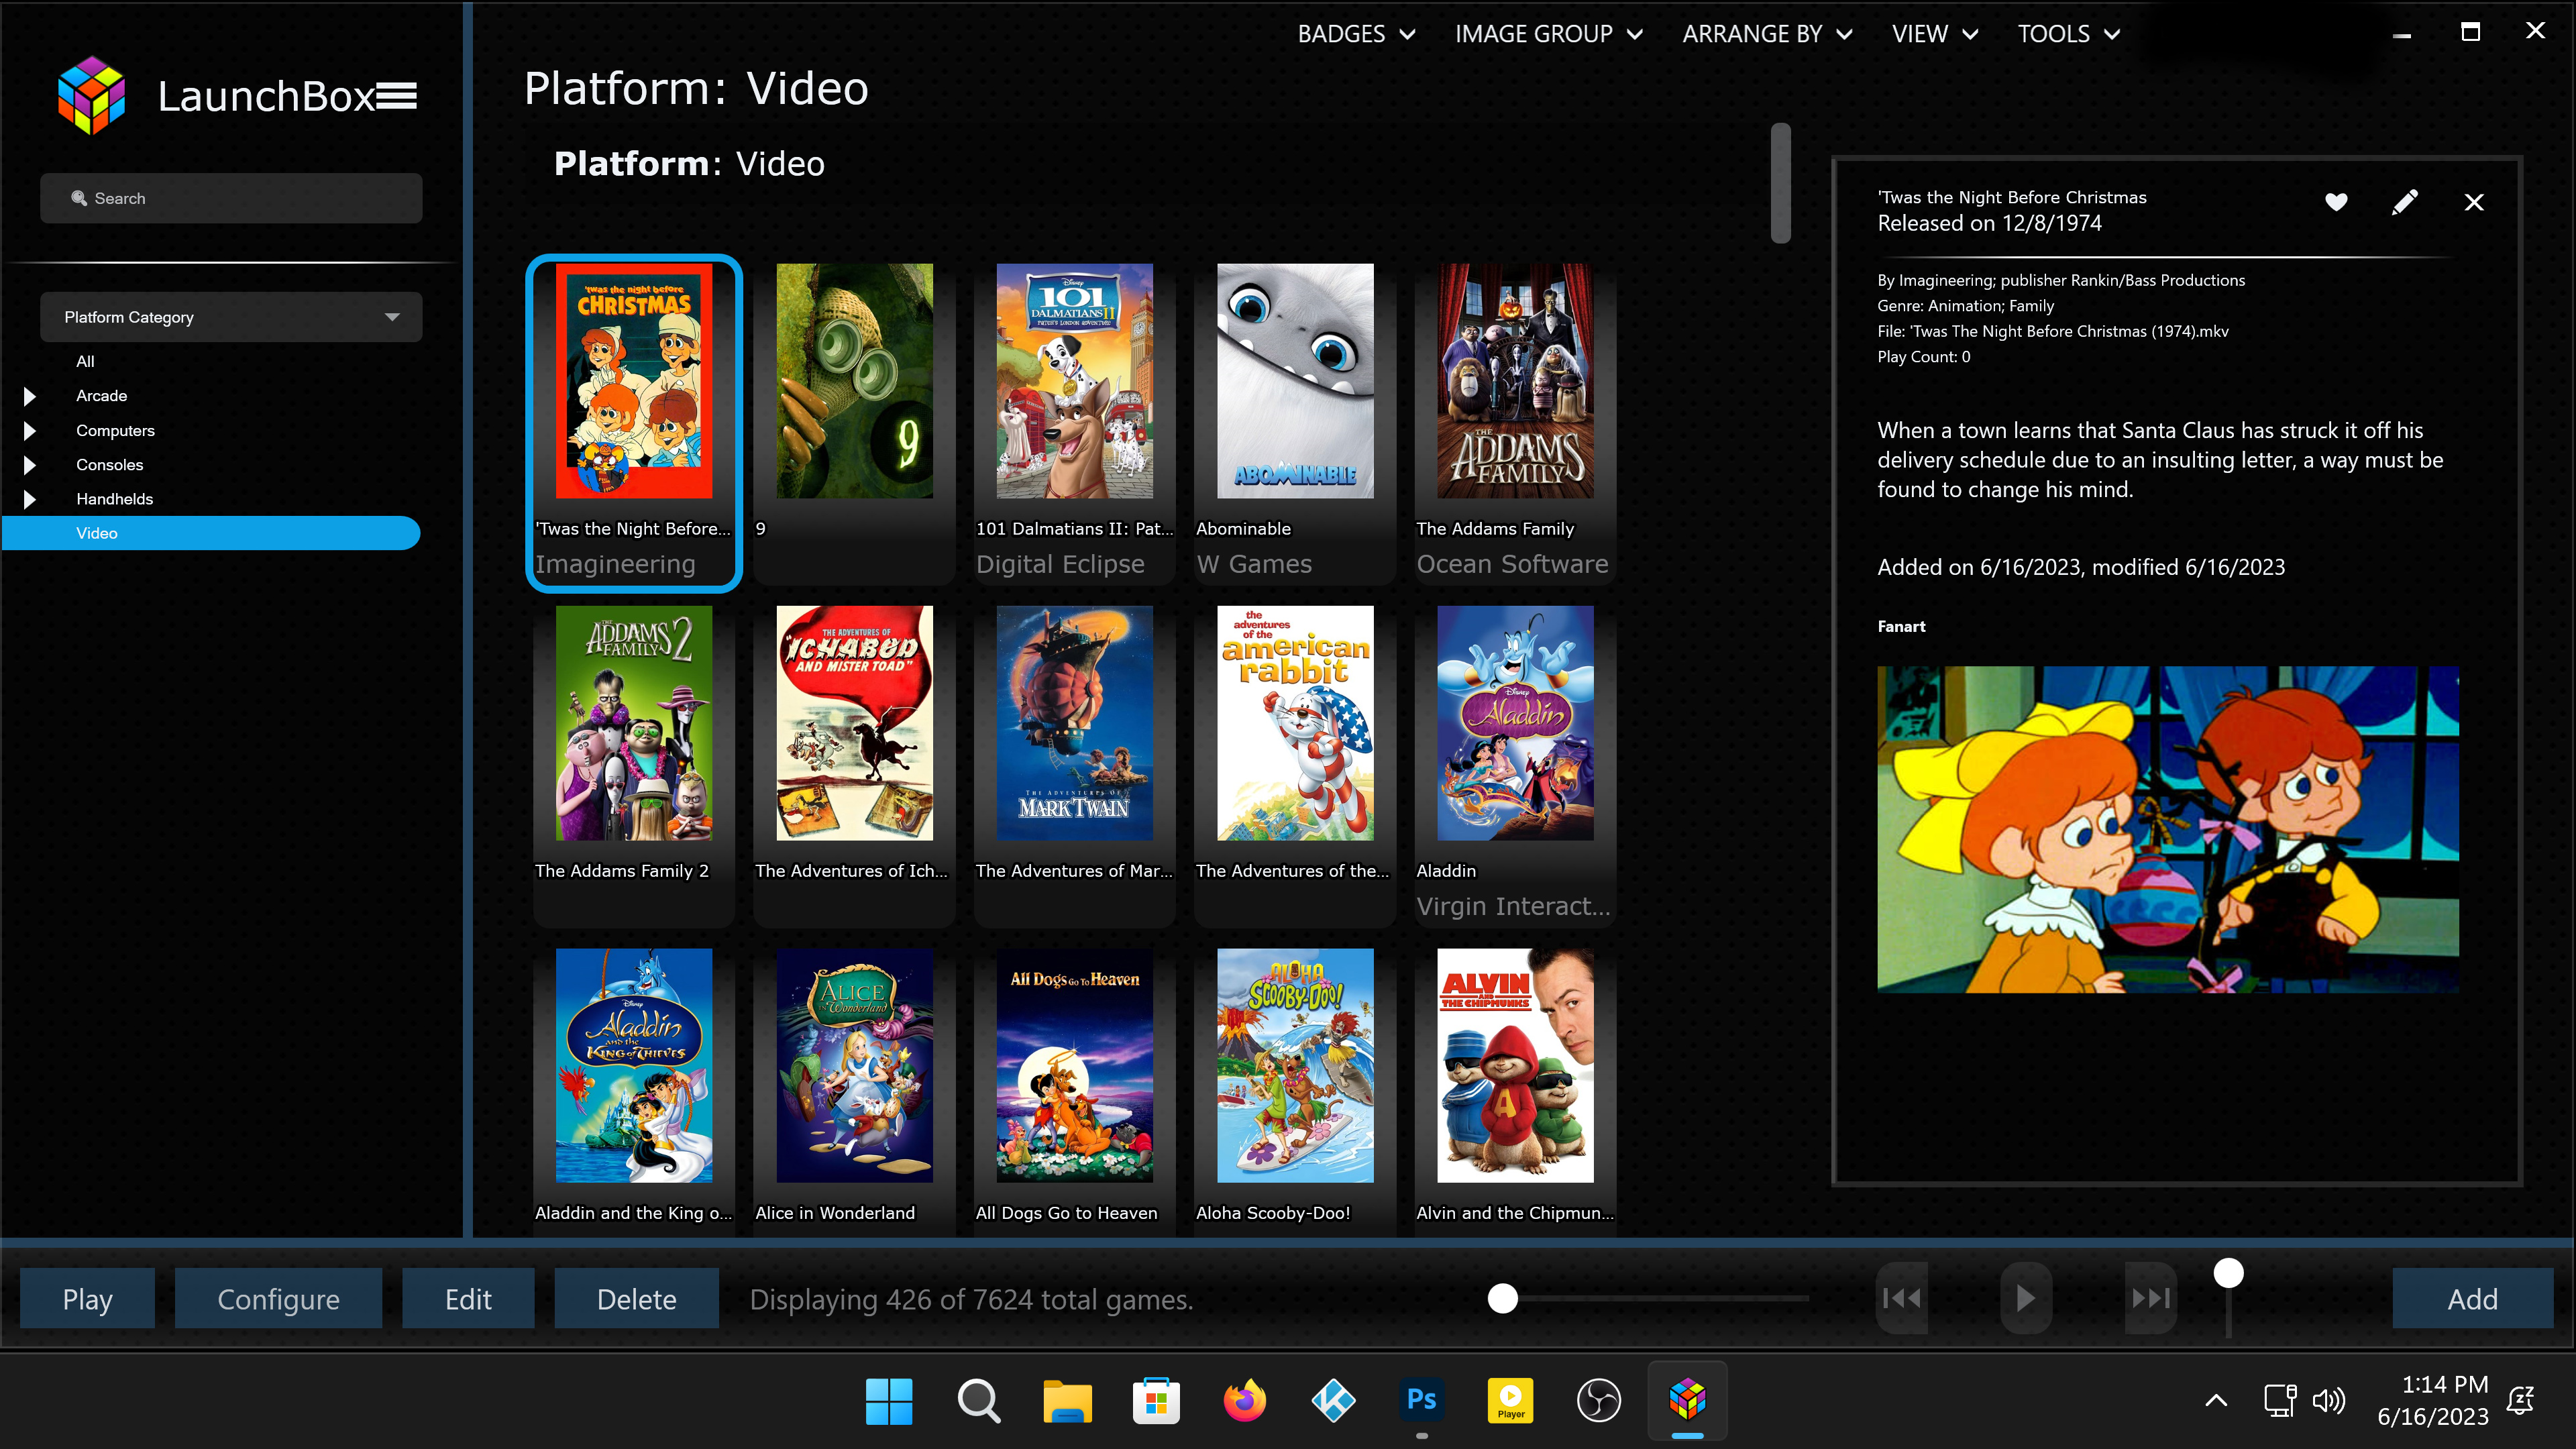Open File Explorer from taskbar
2576x1449 pixels.
(x=1067, y=1401)
